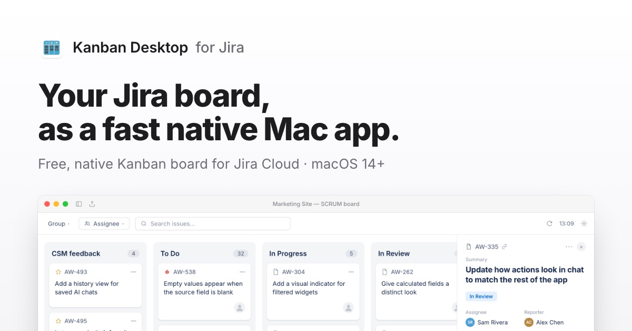Click the AW-493 issue key
This screenshot has height=331, width=632.
tap(76, 272)
